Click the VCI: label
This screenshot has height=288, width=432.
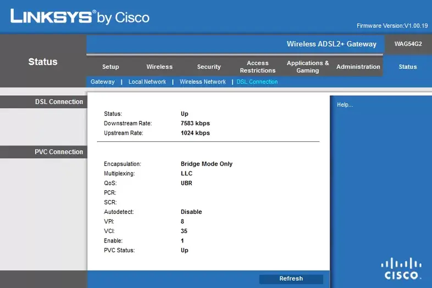coord(109,231)
